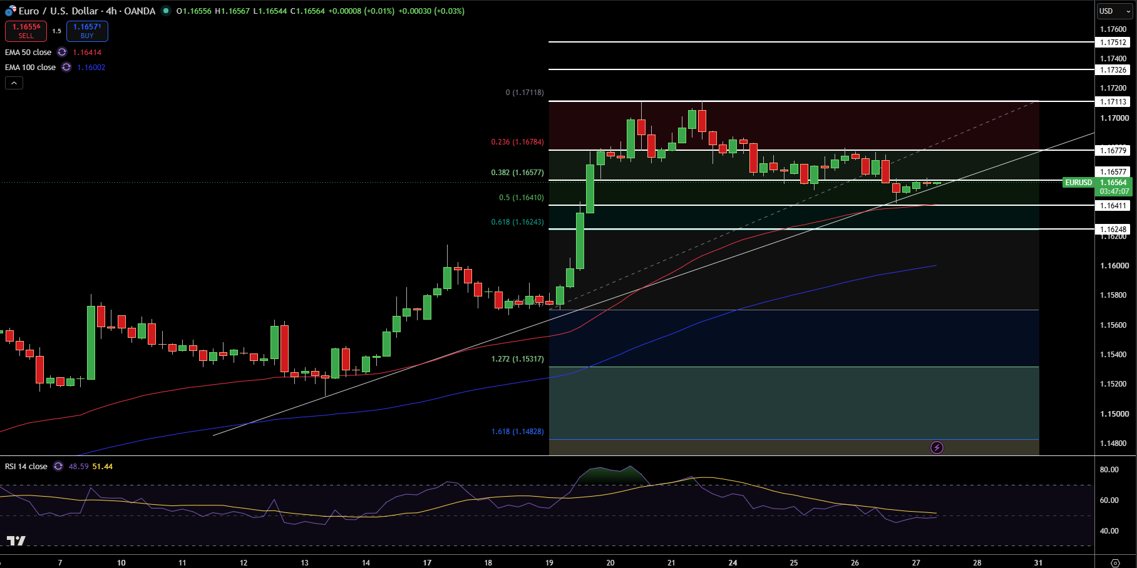1137x568 pixels.
Task: Click the 1.5 spread value
Action: tap(56, 31)
